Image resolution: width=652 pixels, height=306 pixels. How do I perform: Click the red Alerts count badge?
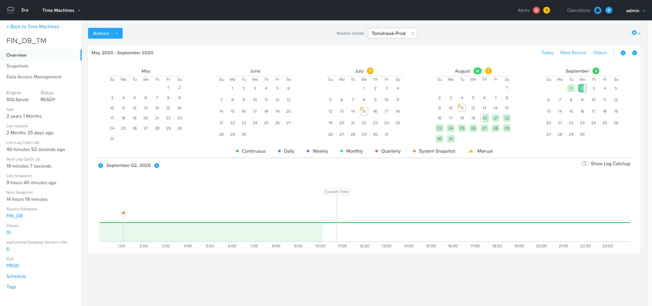pyautogui.click(x=536, y=10)
